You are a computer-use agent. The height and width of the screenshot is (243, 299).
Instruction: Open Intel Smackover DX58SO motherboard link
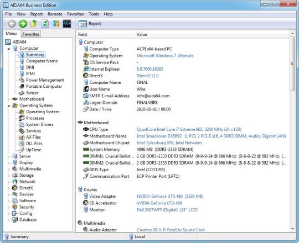point(212,136)
